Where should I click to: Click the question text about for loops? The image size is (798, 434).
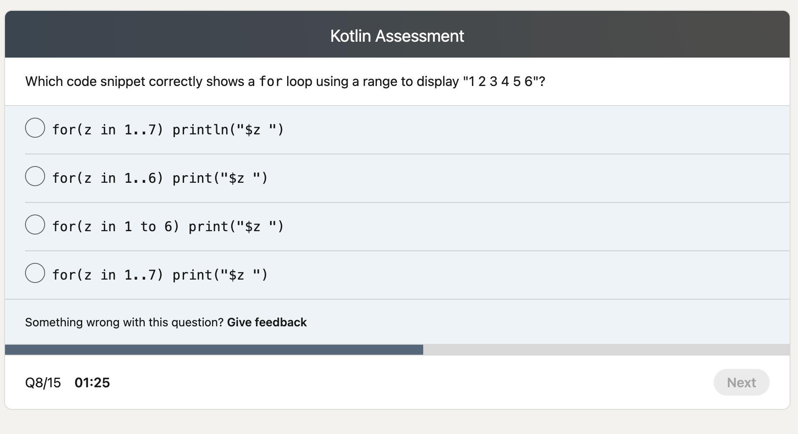point(285,81)
